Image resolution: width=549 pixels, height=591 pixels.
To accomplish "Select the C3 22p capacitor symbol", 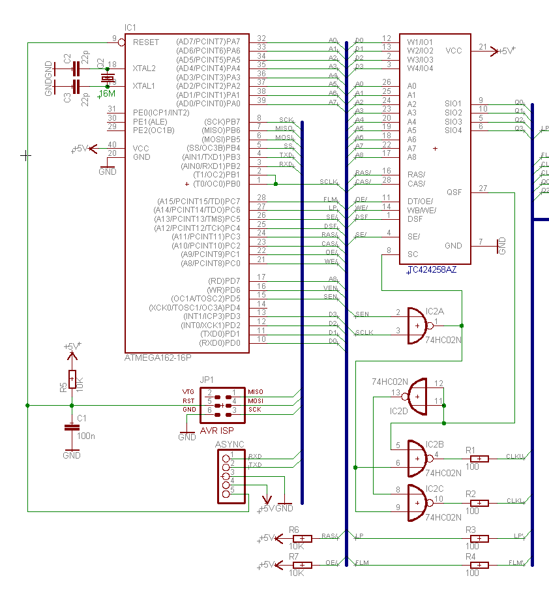I will pos(76,87).
